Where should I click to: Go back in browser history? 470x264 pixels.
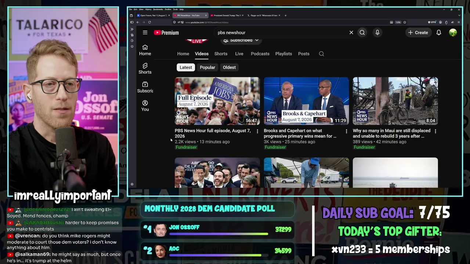pyautogui.click(x=138, y=22)
